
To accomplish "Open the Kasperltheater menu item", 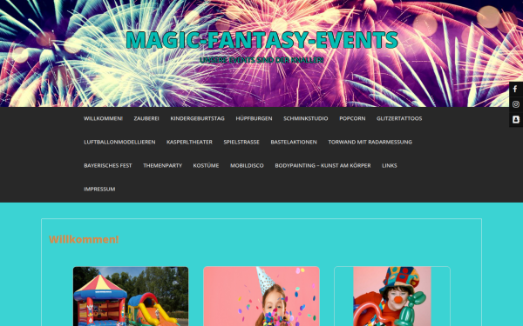I will [189, 142].
